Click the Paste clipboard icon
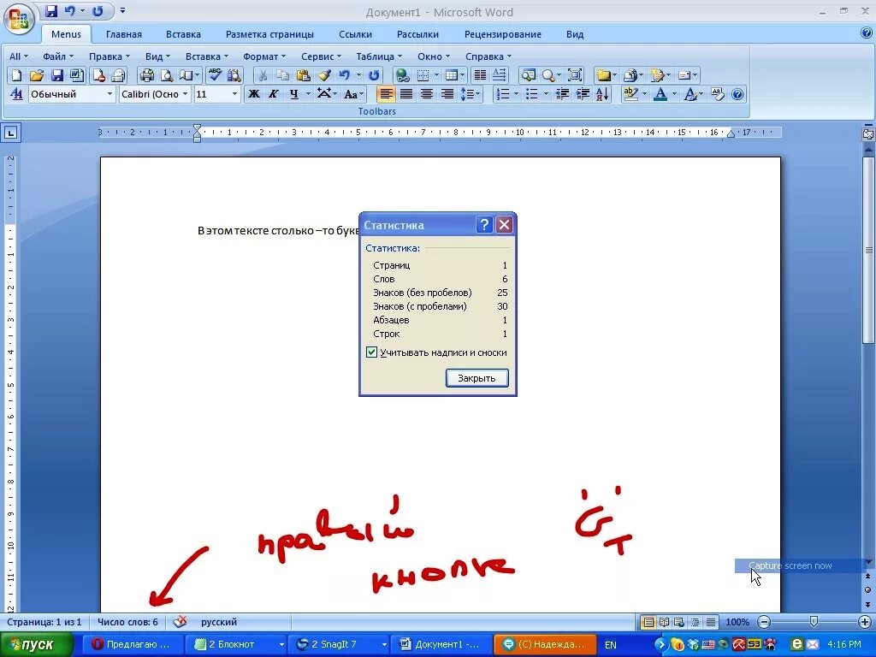Screen dimensions: 876x657 (304, 75)
